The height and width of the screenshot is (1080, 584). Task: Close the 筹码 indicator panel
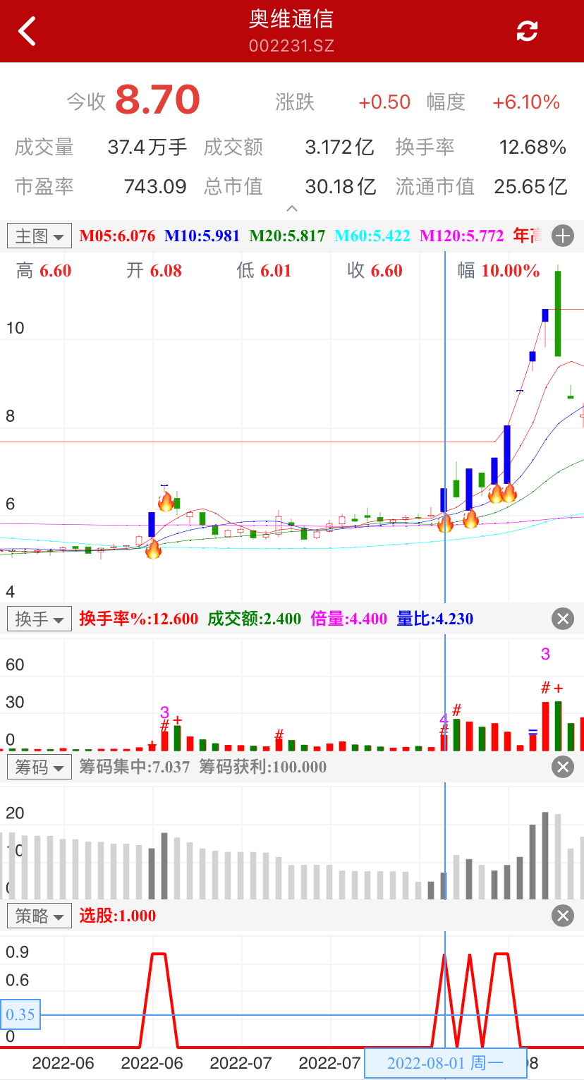point(563,767)
